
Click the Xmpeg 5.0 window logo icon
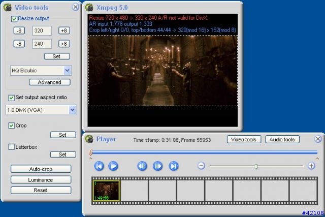(89, 8)
